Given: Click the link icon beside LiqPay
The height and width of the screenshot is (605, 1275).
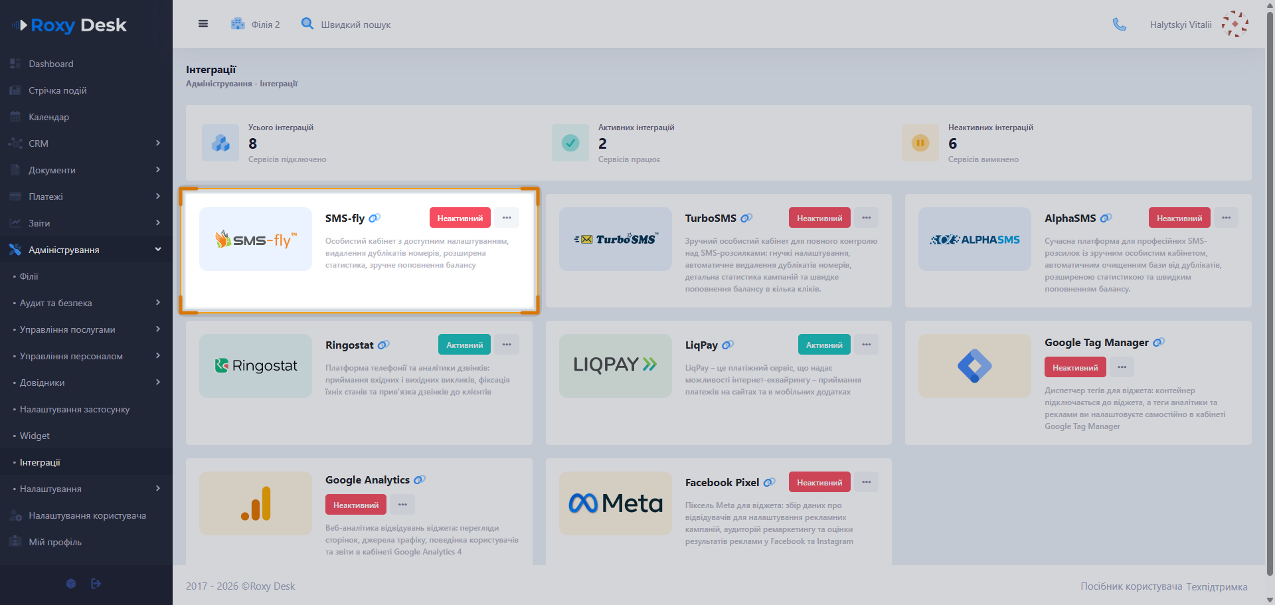Looking at the screenshot, I should click(728, 345).
